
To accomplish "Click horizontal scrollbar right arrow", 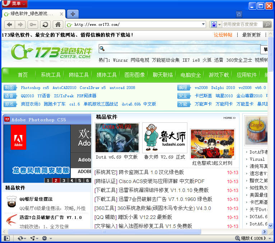I will point(264,232).
